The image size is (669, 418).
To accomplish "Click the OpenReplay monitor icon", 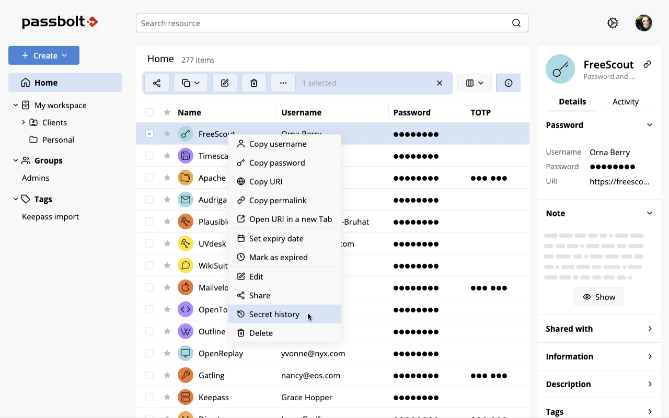I will pos(186,353).
